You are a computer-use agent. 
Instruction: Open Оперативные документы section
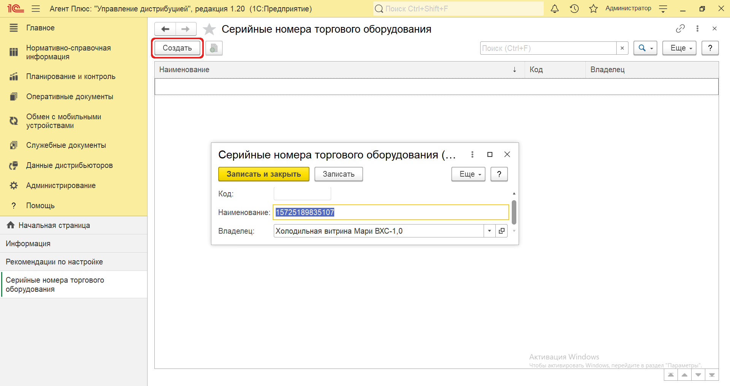pyautogui.click(x=73, y=96)
